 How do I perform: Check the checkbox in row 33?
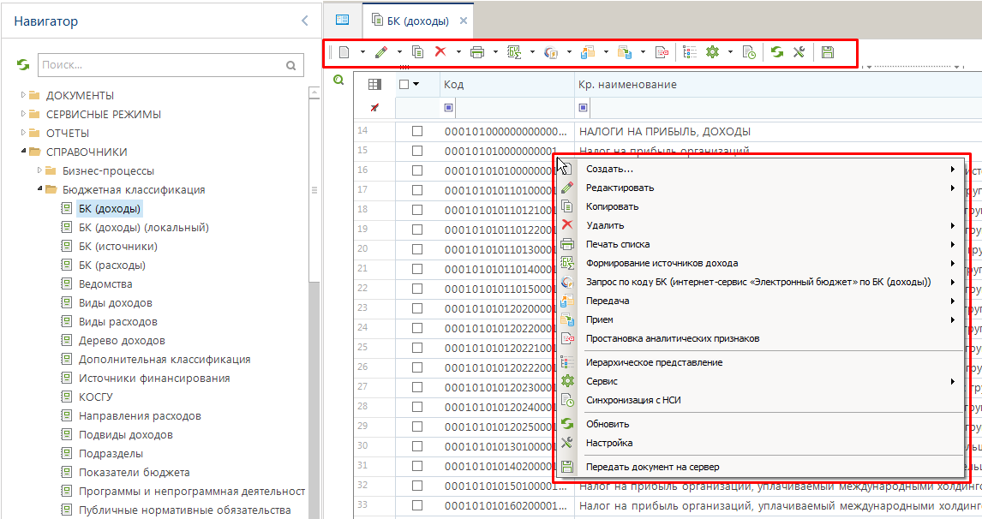(417, 505)
